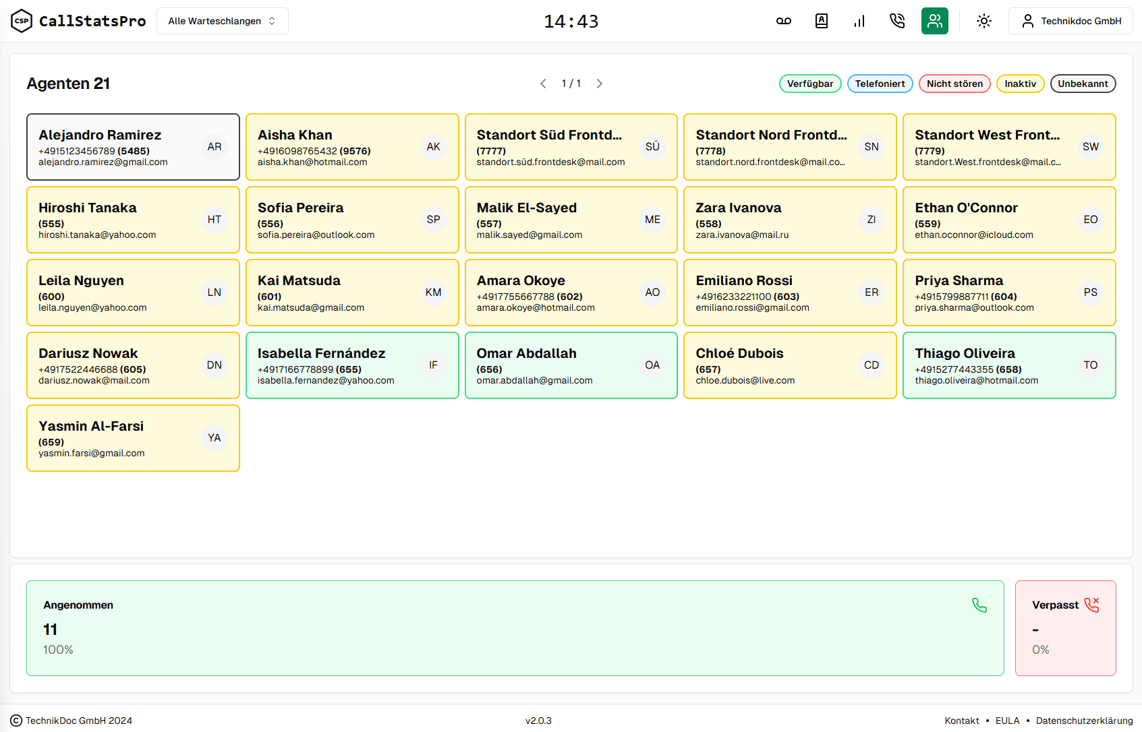This screenshot has height=732, width=1142.
Task: Click the missed call icon in Verpasst
Action: (1091, 605)
